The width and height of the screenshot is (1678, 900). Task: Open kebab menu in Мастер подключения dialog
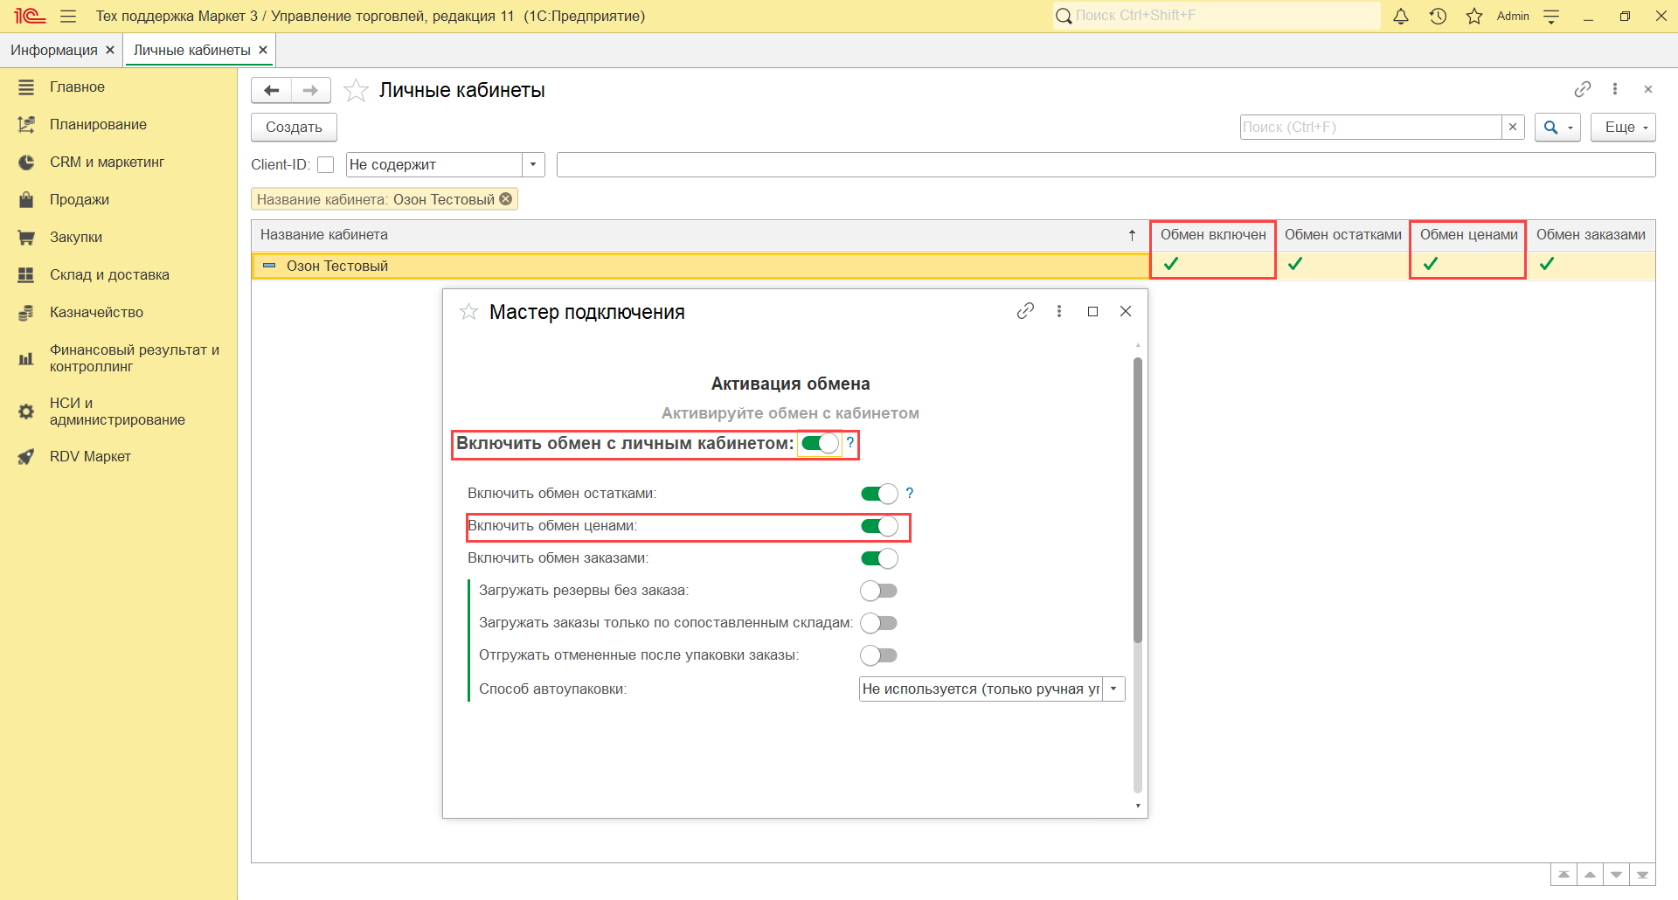point(1059,311)
